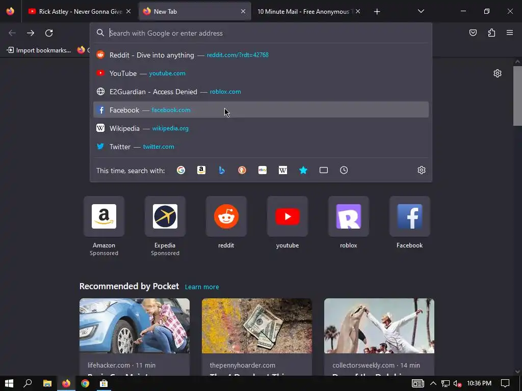Open the network tray icon
This screenshot has height=391, width=522.
point(445,384)
